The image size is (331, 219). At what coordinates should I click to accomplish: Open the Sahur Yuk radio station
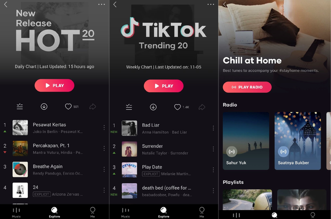click(x=246, y=141)
